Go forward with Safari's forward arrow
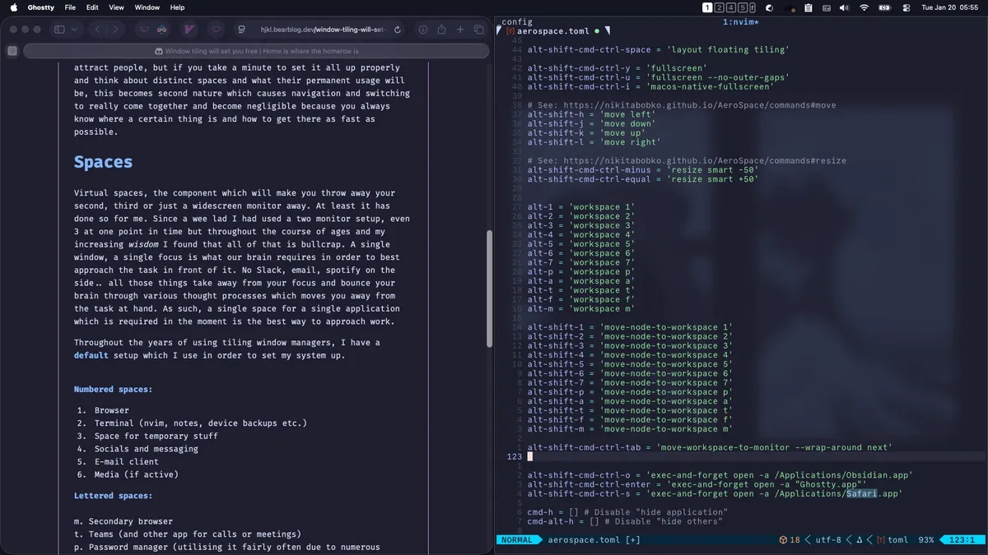Image resolution: width=988 pixels, height=555 pixels. 115,30
